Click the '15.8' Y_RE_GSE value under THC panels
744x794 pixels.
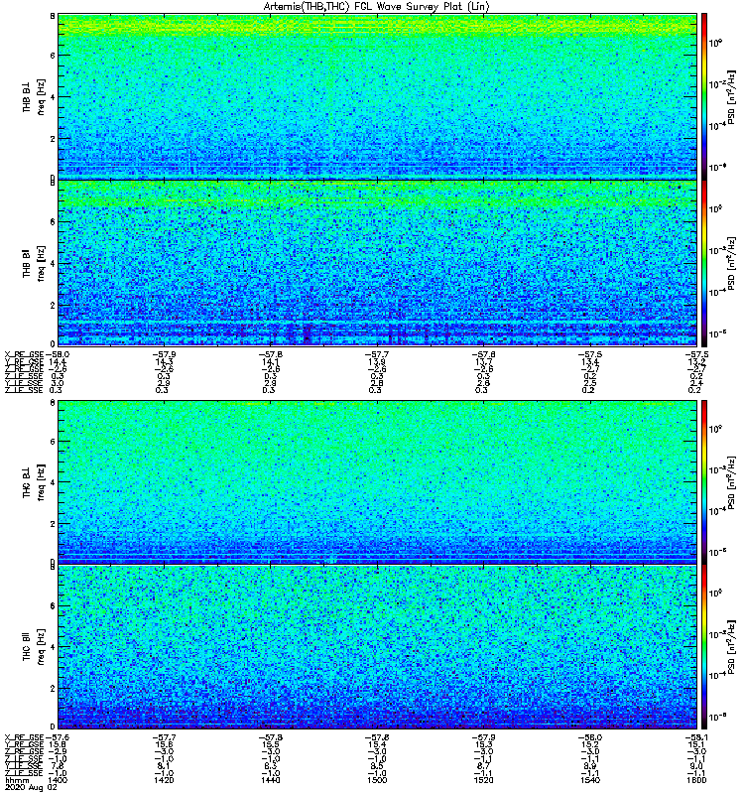(57, 745)
